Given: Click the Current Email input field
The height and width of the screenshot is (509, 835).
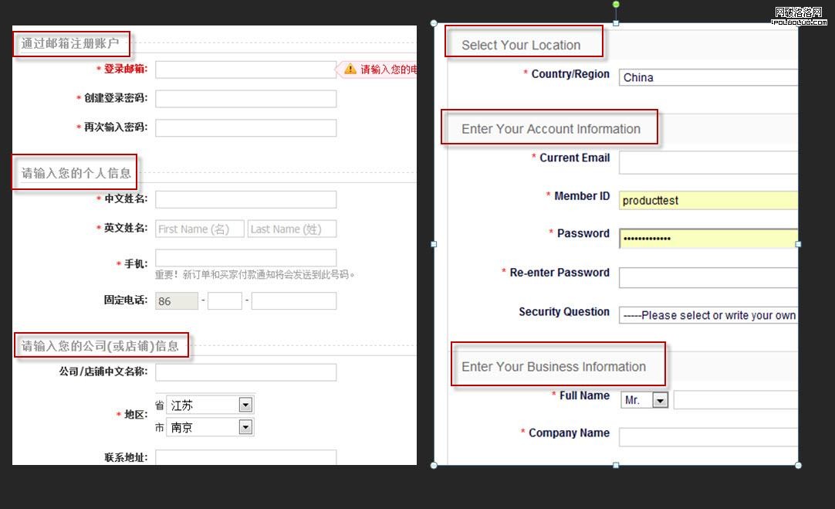Looking at the screenshot, I should 708,162.
